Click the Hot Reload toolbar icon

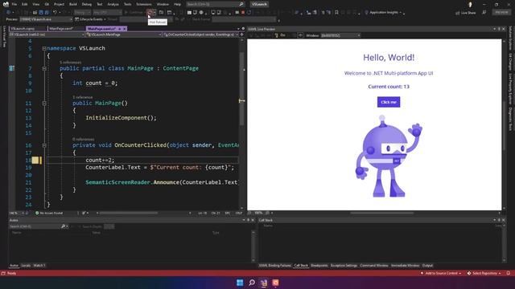click(150, 13)
